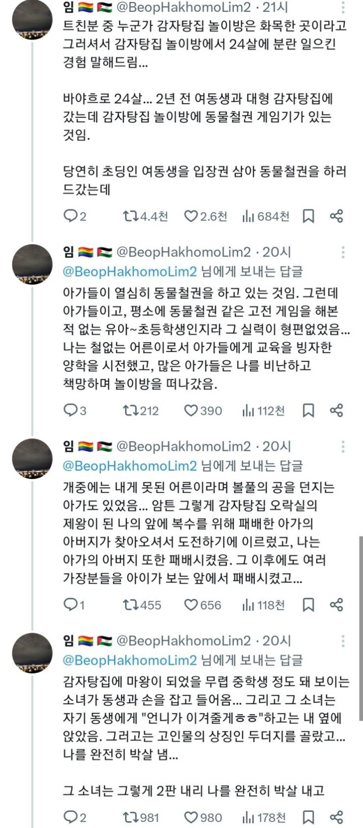Open the three-dot menu on the first tweet

(342, 7)
